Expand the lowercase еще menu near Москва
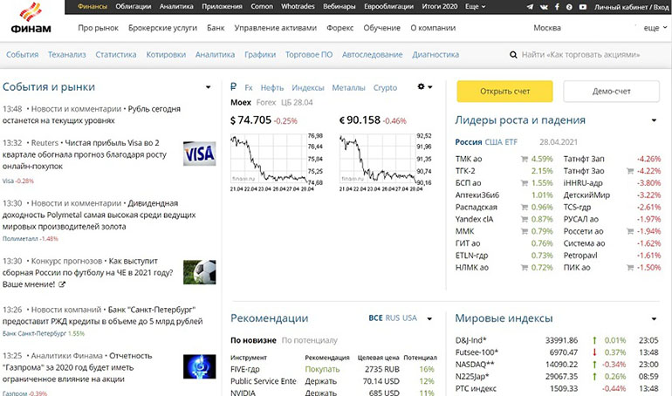672x396 pixels. (655, 28)
